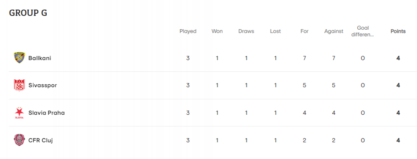The image size is (417, 159).
Task: Click the For goals column header
Action: [304, 31]
